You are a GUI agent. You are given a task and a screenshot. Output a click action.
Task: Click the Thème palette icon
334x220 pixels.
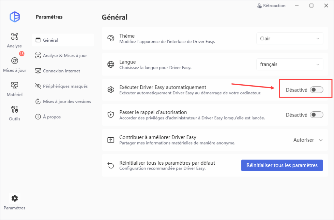(x=111, y=38)
